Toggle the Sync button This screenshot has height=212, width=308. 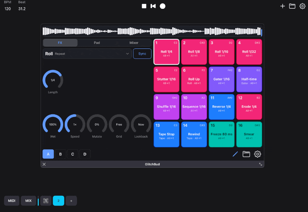coord(142,53)
